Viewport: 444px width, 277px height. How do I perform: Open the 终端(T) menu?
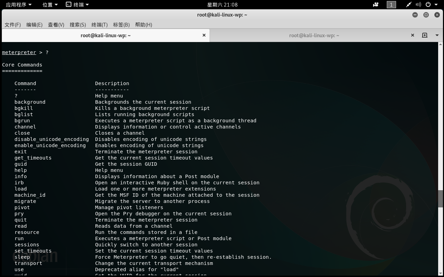pyautogui.click(x=100, y=25)
